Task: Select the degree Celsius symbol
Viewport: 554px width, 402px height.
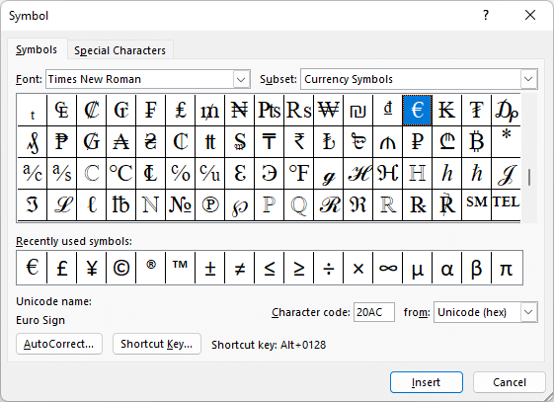Action: point(120,173)
